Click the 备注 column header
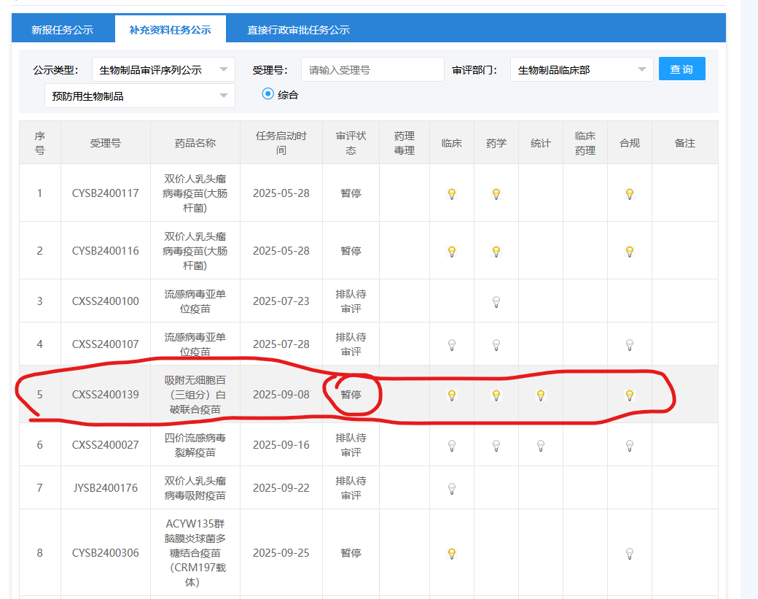The height and width of the screenshot is (599, 758). pos(684,143)
